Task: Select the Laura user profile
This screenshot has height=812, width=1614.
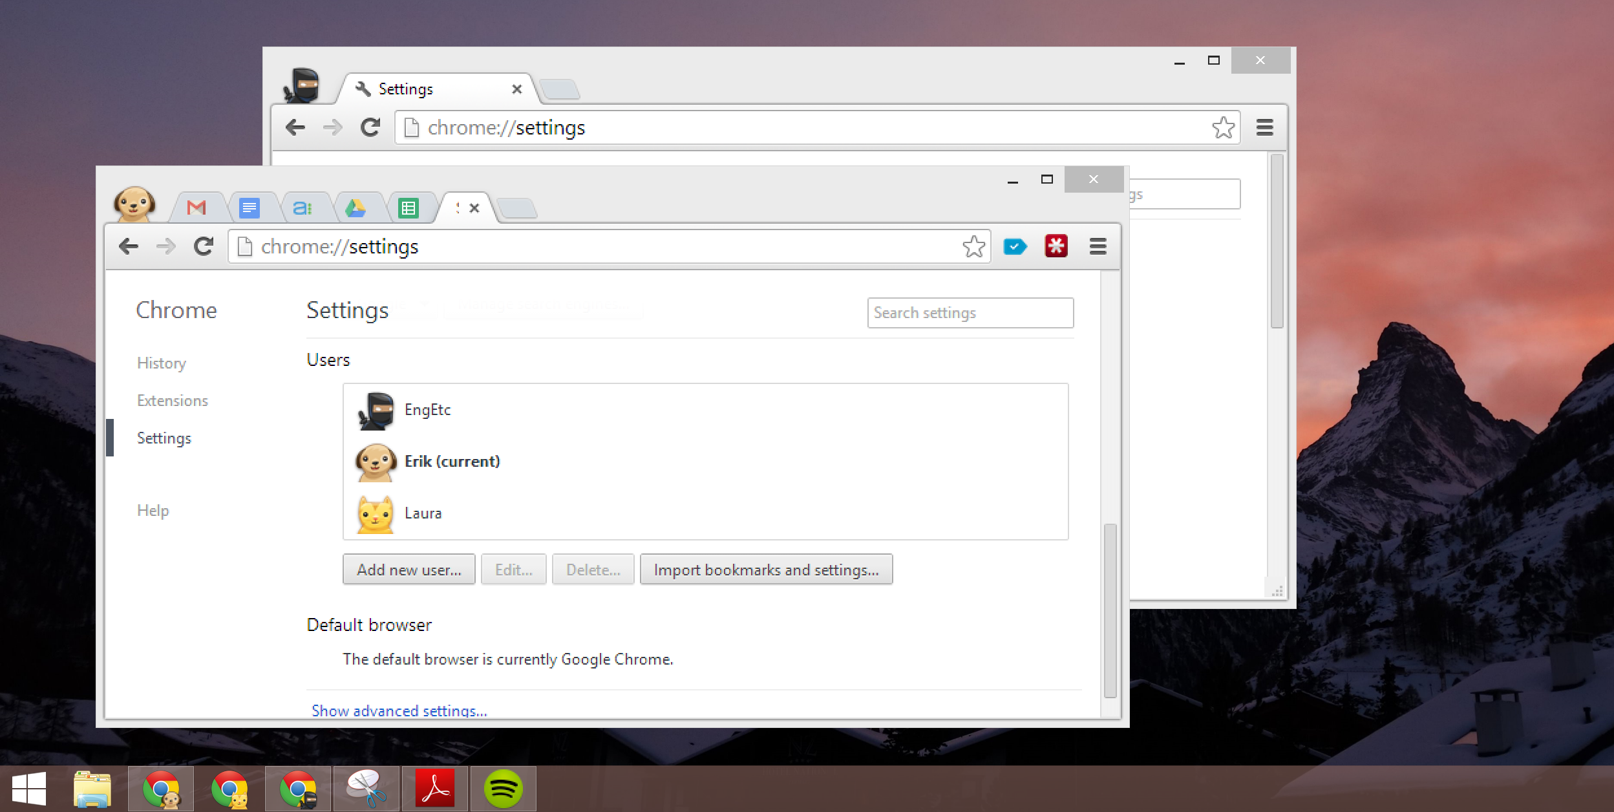Action: tap(423, 513)
